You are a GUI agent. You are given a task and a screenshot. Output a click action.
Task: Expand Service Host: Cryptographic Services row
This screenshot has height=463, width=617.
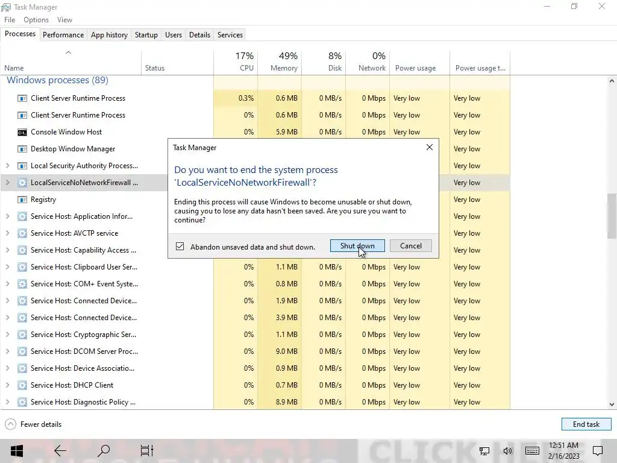(7, 335)
